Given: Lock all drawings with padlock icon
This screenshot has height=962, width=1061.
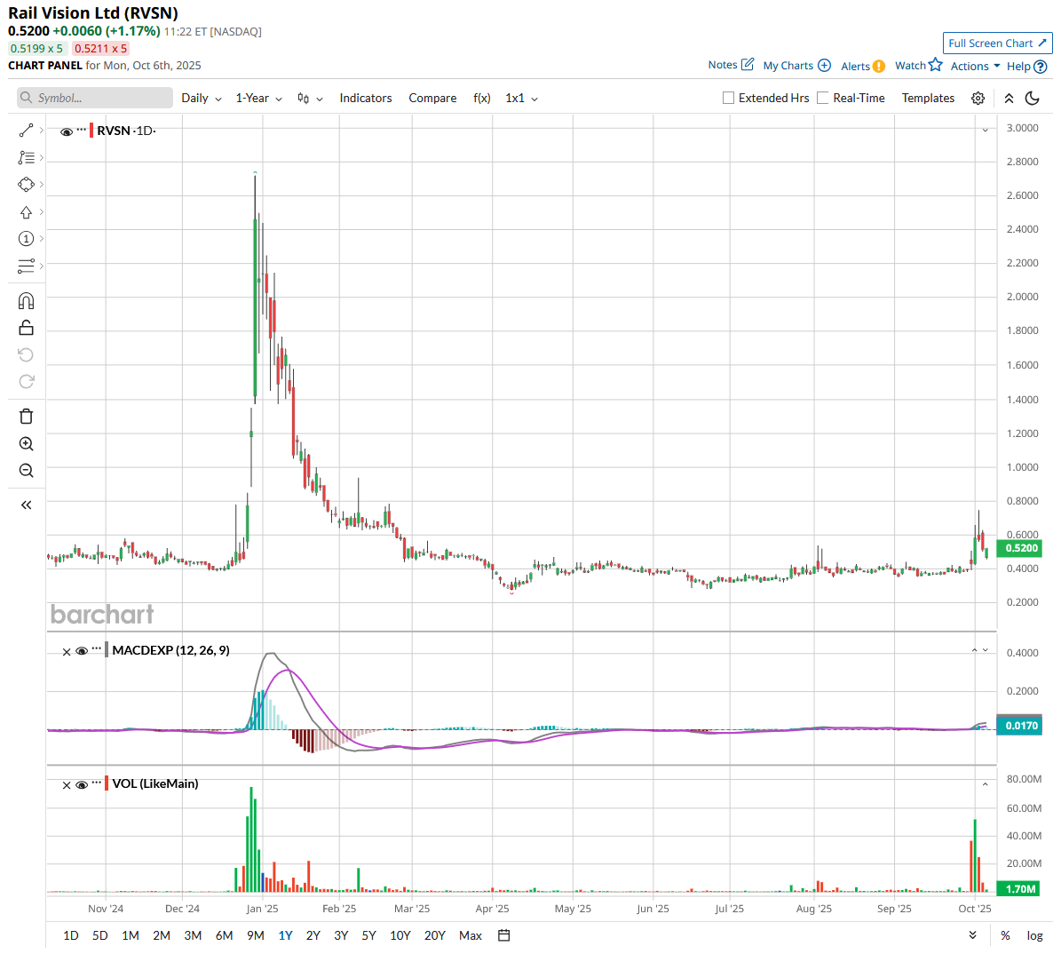Looking at the screenshot, I should (x=27, y=329).
